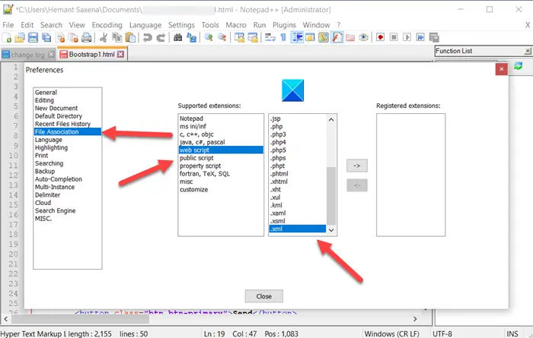Click the Redo arrow icon
Image resolution: width=533 pixels, height=338 pixels.
click(x=161, y=37)
